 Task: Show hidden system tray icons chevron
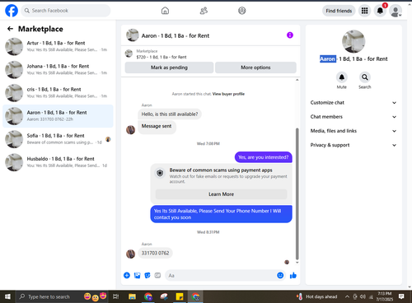click(347, 296)
